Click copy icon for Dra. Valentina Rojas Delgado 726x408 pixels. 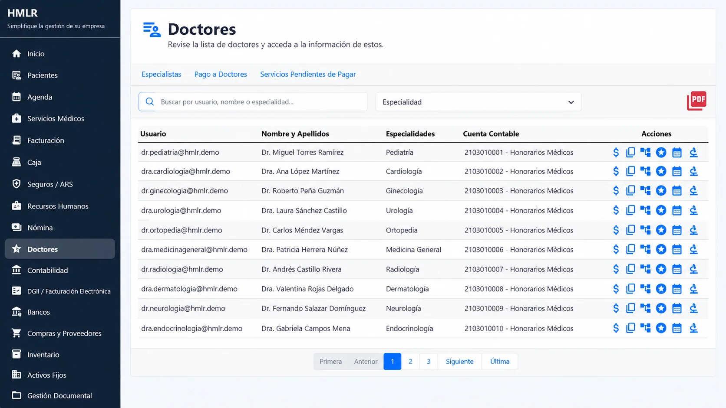[x=630, y=289]
